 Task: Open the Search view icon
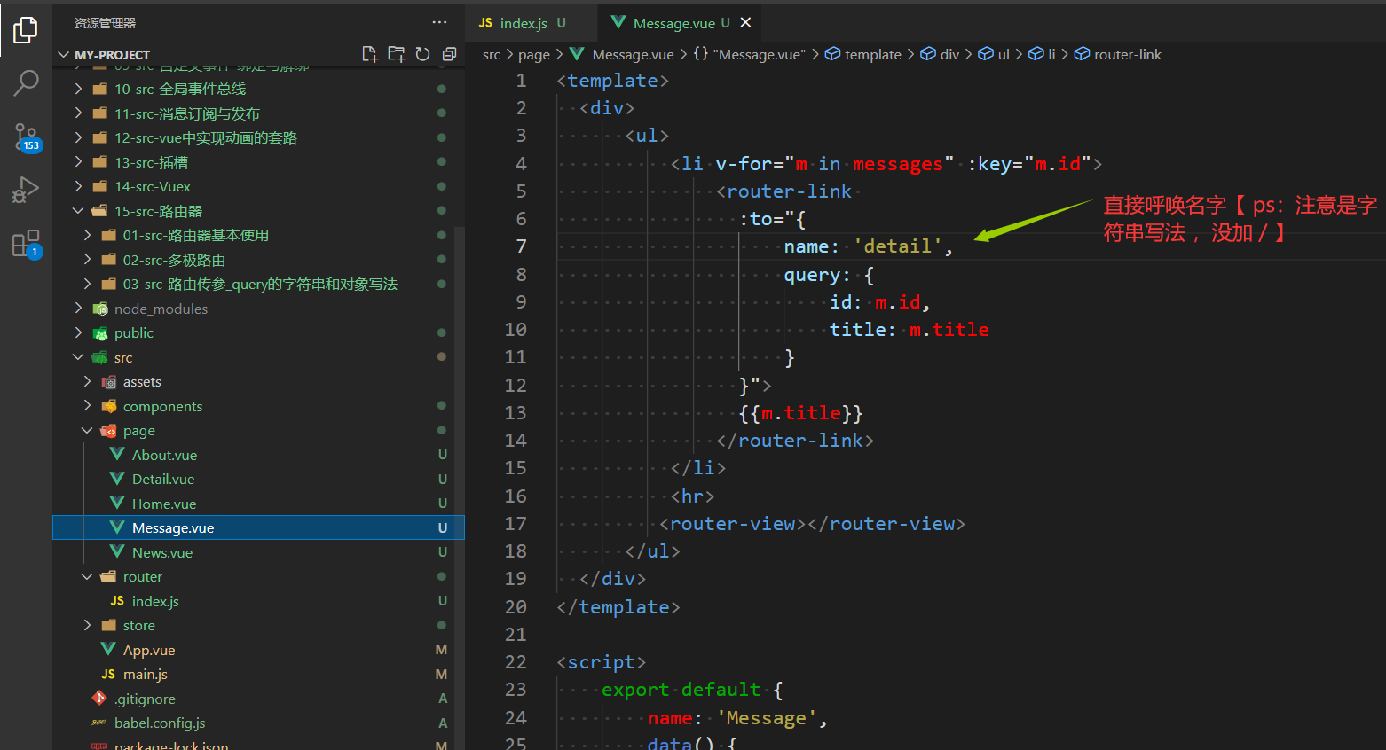pyautogui.click(x=26, y=83)
